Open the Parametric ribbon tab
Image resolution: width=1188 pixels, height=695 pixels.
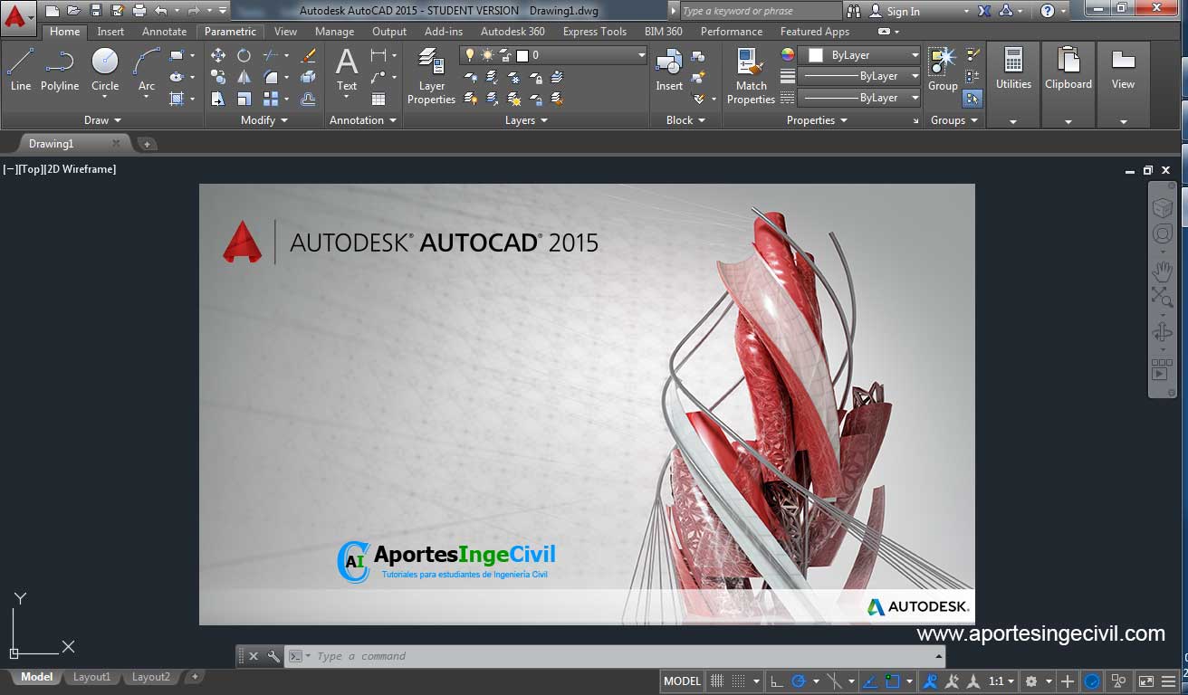230,32
